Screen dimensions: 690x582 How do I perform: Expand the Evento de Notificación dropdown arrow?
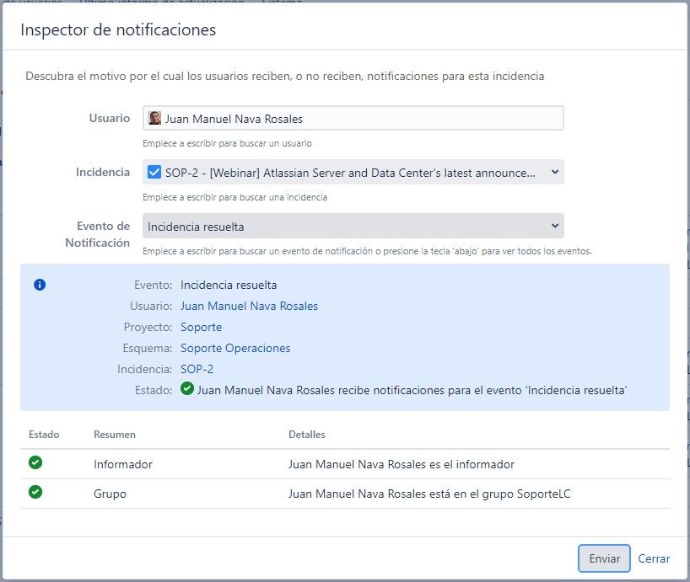tap(554, 226)
